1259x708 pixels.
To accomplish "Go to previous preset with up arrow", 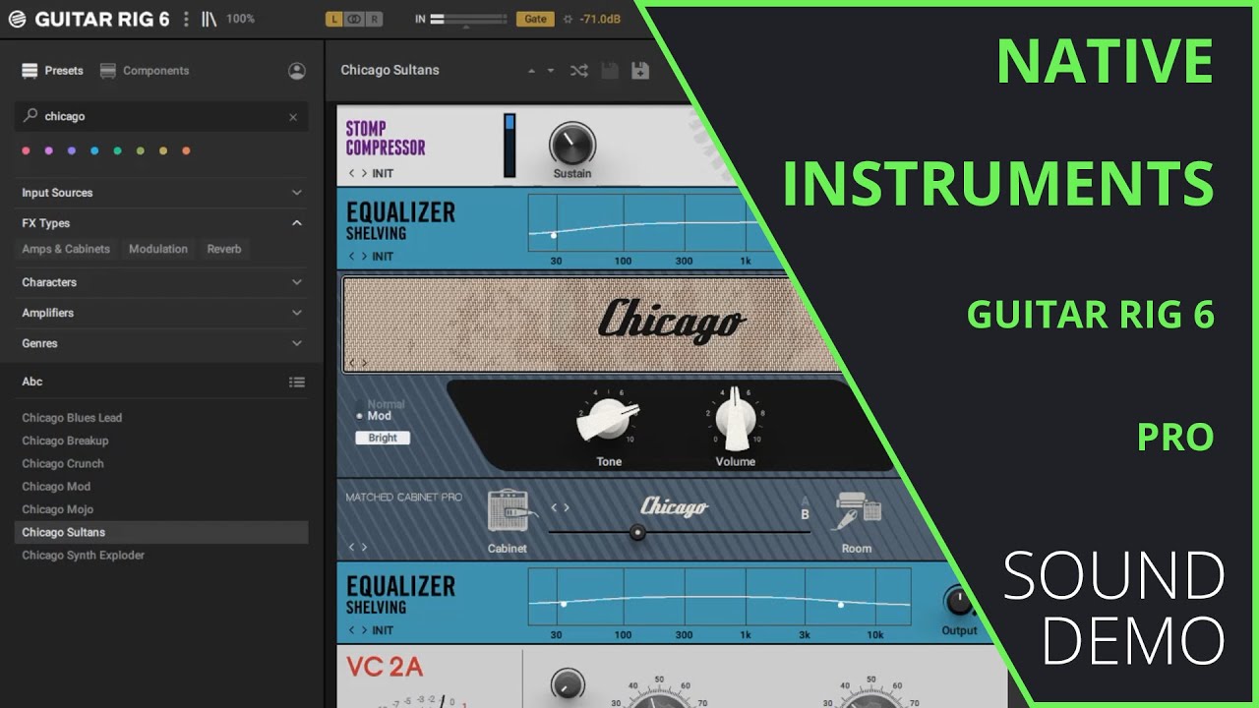I will [x=532, y=71].
